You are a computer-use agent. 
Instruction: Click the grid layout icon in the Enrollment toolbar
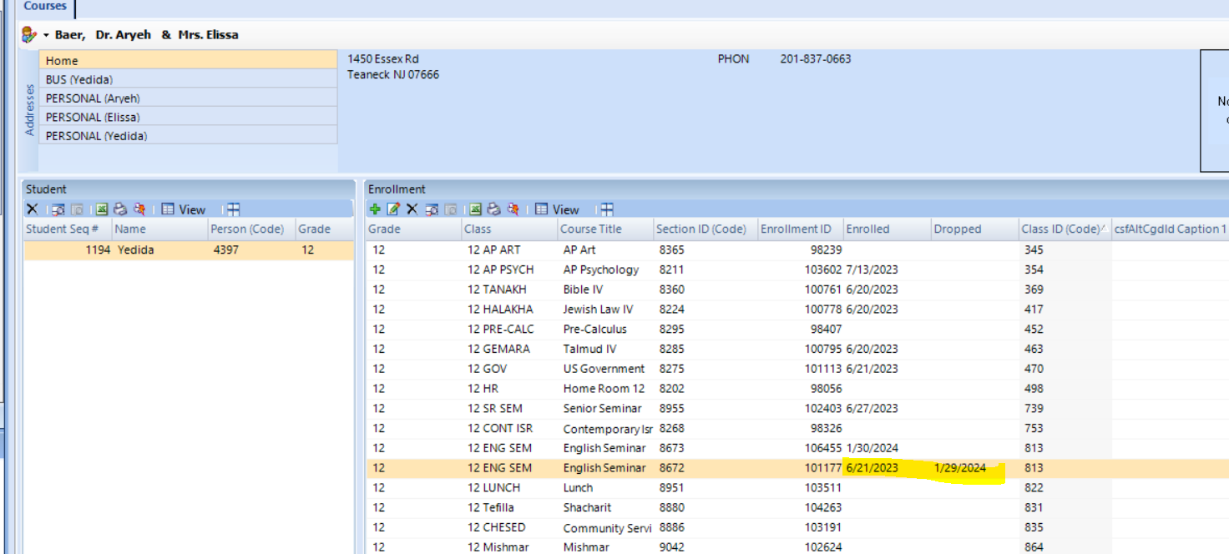click(607, 209)
